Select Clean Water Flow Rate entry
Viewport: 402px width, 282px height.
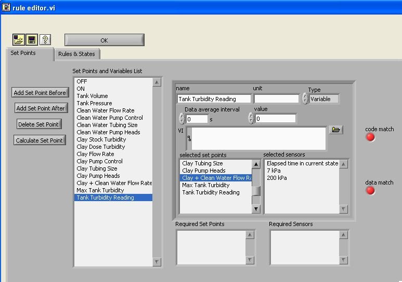pyautogui.click(x=113, y=110)
